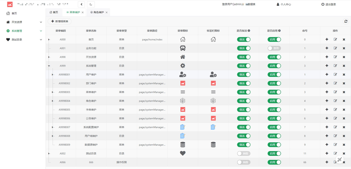Add child under A9998007 系统配置维护 row
The height and width of the screenshot is (169, 351).
point(326,127)
